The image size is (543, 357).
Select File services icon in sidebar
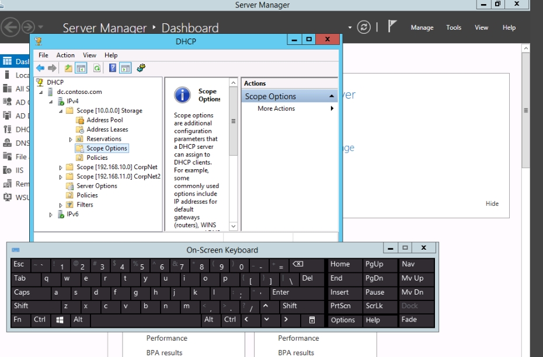[x=7, y=156]
